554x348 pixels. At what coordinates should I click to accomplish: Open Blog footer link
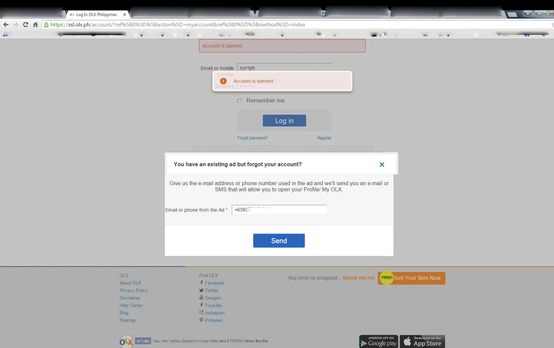pyautogui.click(x=124, y=313)
